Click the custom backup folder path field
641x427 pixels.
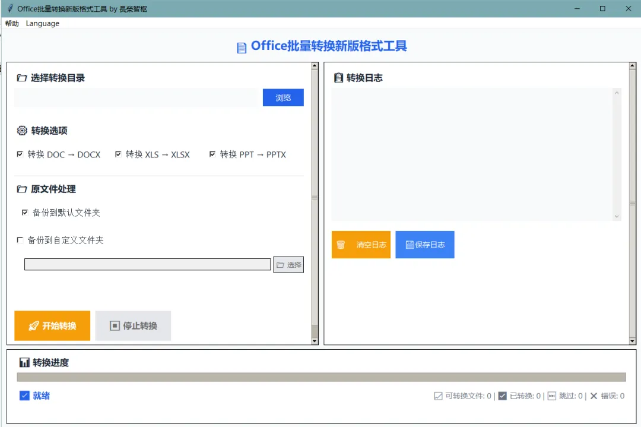147,264
